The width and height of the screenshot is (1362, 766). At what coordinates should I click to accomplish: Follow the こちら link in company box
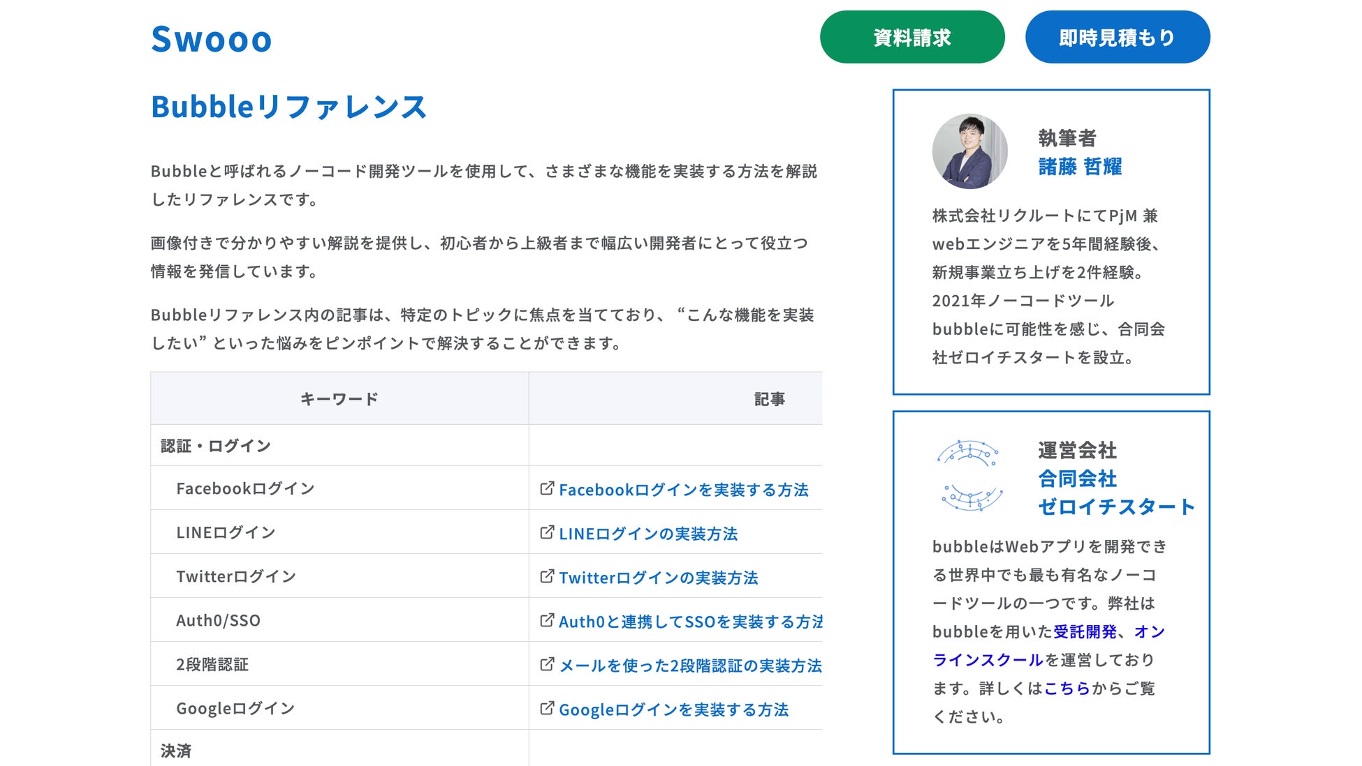tap(1067, 689)
